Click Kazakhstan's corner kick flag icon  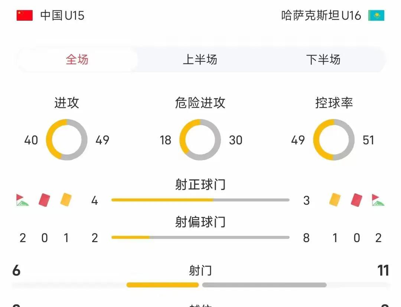[378, 200]
